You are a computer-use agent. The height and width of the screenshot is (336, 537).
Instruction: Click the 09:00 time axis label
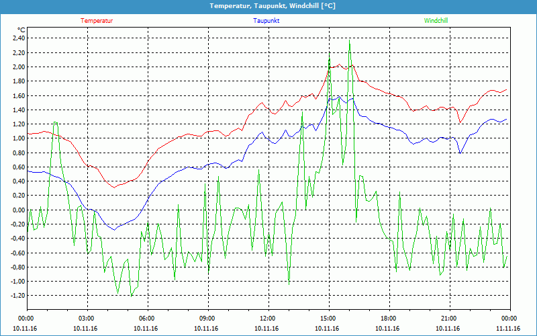(x=208, y=319)
